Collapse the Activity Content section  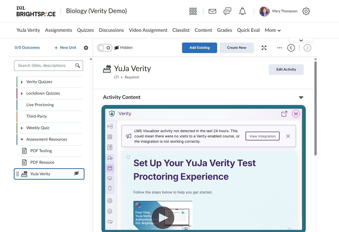click(x=301, y=97)
